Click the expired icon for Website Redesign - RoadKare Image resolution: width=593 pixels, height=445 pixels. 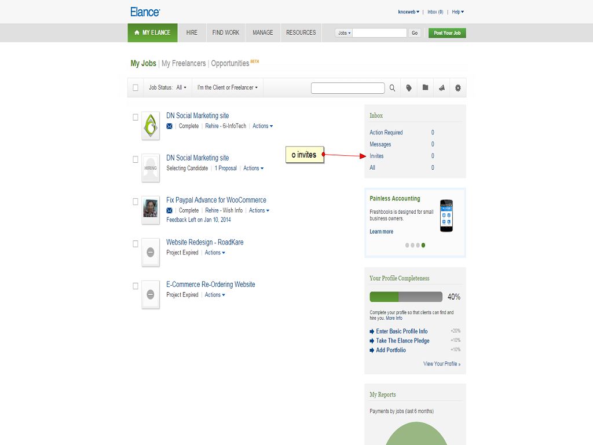pyautogui.click(x=151, y=253)
